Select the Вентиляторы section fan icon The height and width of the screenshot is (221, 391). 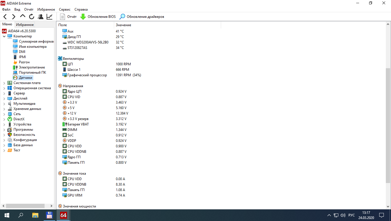pos(60,59)
